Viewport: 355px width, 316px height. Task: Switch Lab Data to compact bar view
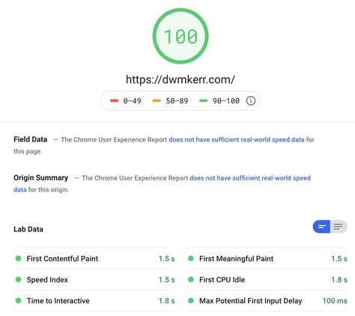tap(321, 227)
